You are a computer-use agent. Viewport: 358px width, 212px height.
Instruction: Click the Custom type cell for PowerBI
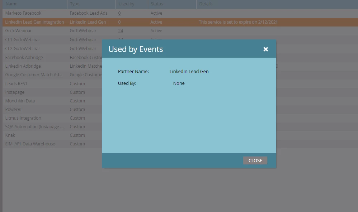(77, 110)
